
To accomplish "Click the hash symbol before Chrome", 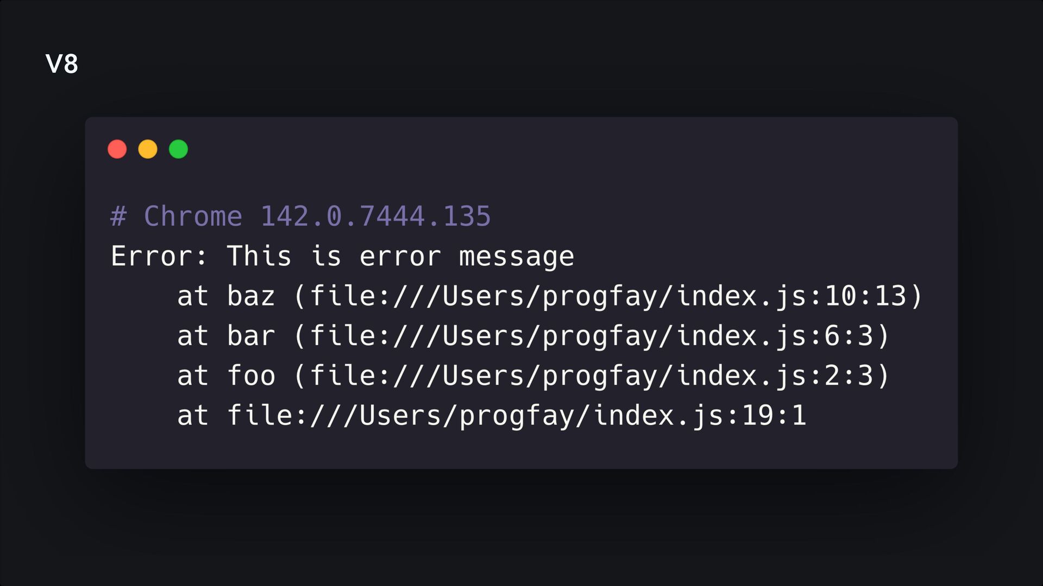I will click(x=118, y=216).
